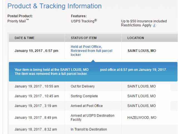The height and width of the screenshot is (134, 178).
Task: Click the Product & Tracking Information heading
Action: pos(55,6)
